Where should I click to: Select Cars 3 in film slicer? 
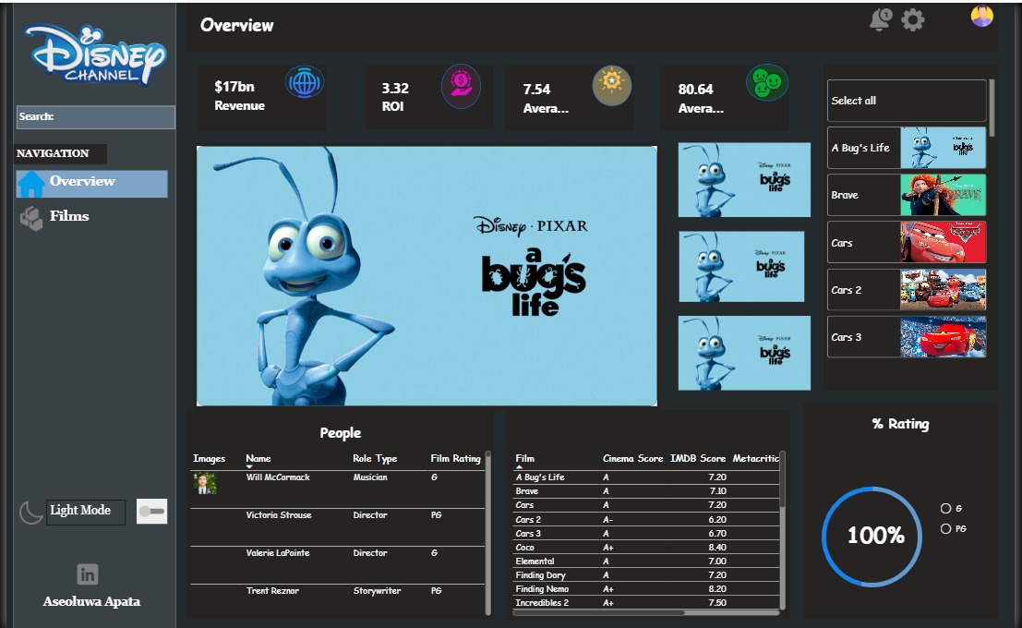tap(907, 337)
